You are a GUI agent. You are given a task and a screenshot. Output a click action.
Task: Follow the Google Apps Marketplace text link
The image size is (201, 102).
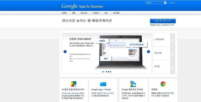pyautogui.click(x=71, y=93)
